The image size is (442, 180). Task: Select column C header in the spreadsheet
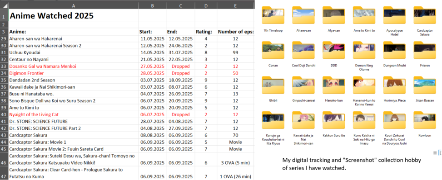click(x=180, y=5)
